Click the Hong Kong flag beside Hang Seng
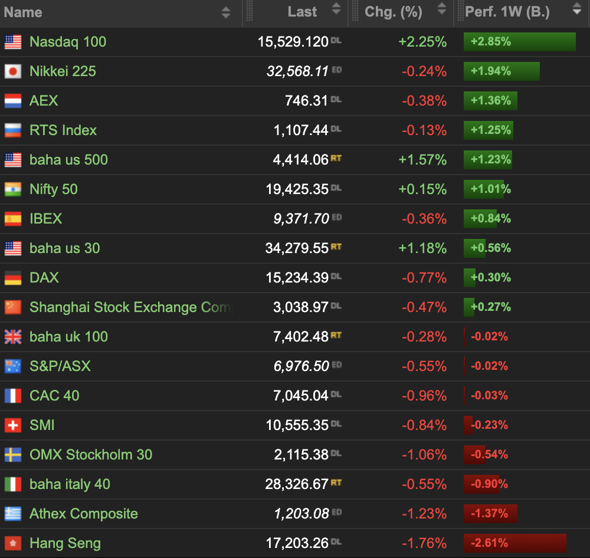 (x=13, y=543)
